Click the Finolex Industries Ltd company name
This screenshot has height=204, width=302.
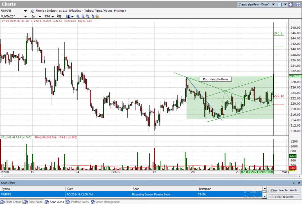(51, 11)
